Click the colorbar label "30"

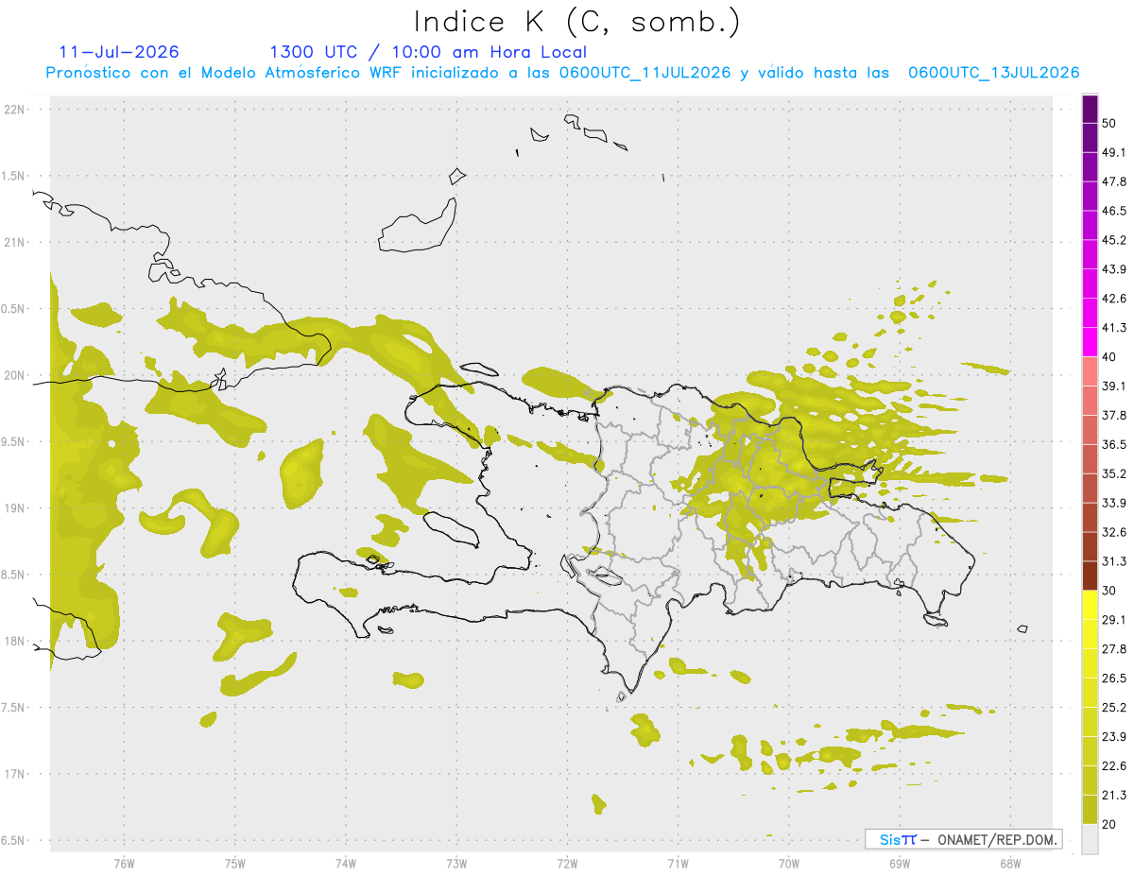pos(1111,591)
